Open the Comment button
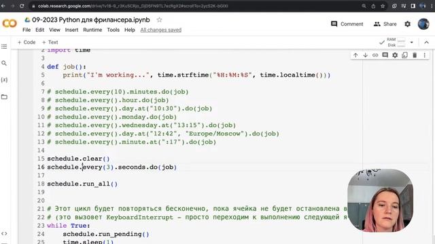Image resolution: width=435 pixels, height=244 pixels. (347, 24)
